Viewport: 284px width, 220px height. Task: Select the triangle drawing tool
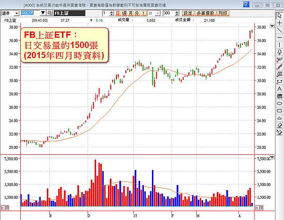pyautogui.click(x=279, y=118)
